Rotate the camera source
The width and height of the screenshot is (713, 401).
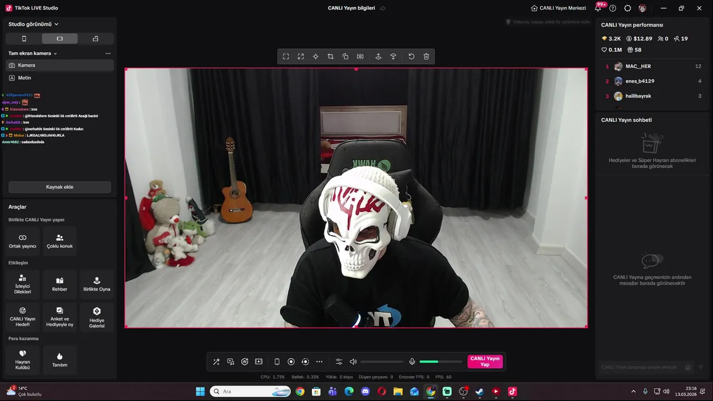[345, 56]
